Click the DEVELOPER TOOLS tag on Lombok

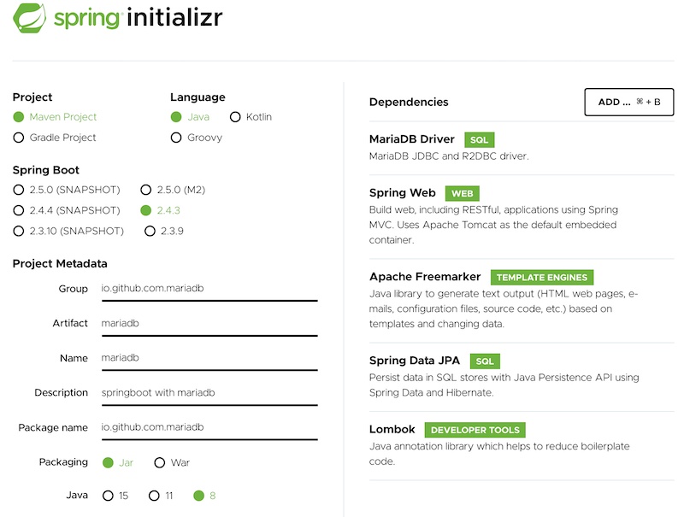[x=475, y=430]
